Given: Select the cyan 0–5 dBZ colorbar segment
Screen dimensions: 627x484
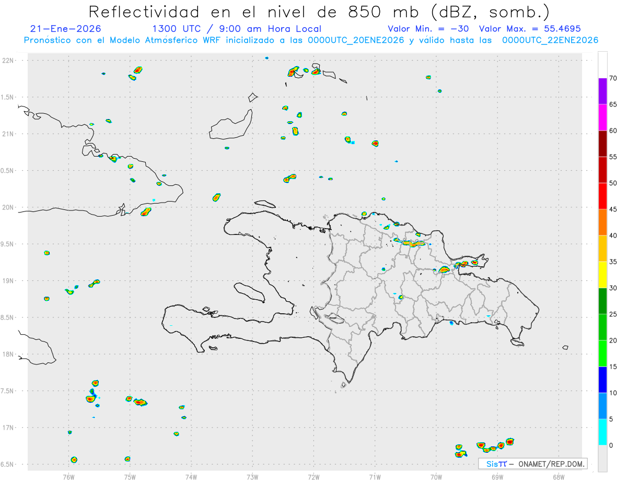Looking at the screenshot, I should pyautogui.click(x=602, y=432).
